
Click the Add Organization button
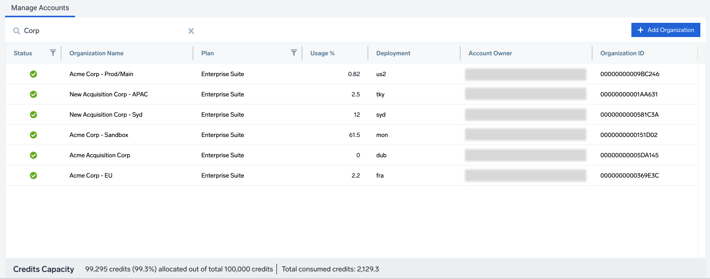pyautogui.click(x=665, y=30)
